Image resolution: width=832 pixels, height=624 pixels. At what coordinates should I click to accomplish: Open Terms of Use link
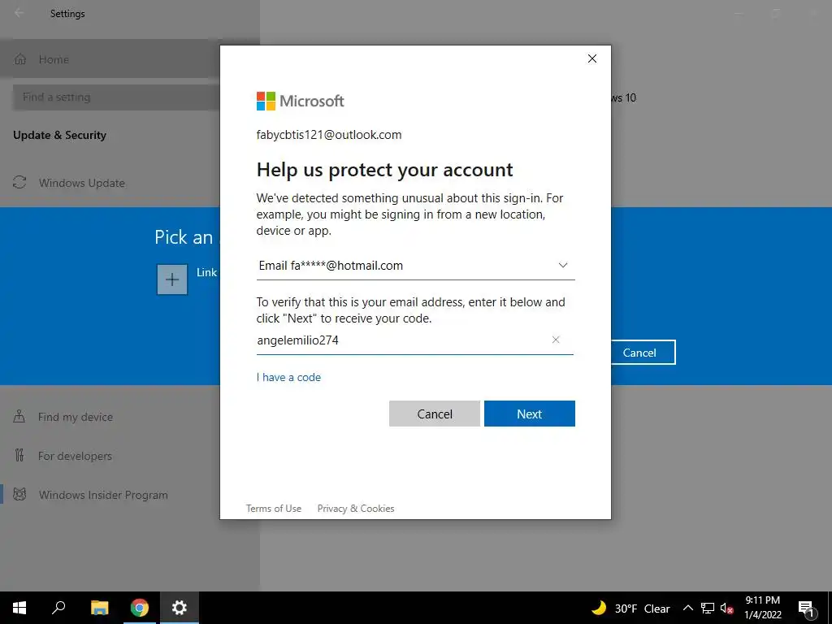pos(274,509)
